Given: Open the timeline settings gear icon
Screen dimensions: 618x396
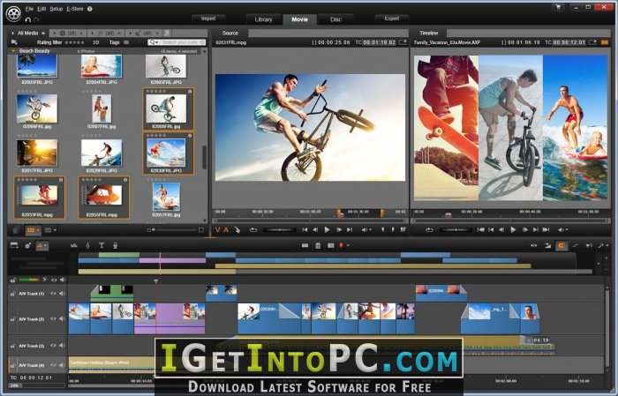Looking at the screenshot, I should (27, 245).
